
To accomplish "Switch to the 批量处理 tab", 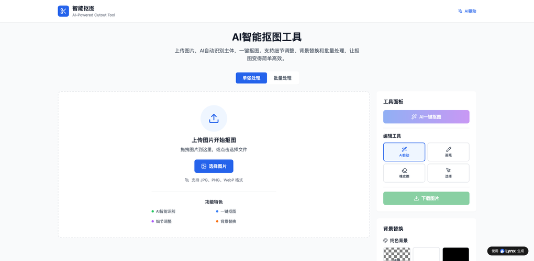I will [x=283, y=78].
